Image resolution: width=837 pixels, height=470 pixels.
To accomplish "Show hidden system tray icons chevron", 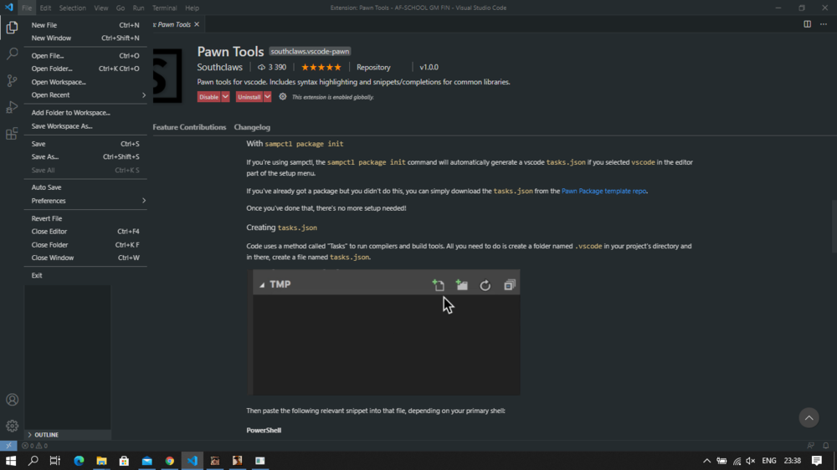I will click(x=706, y=461).
